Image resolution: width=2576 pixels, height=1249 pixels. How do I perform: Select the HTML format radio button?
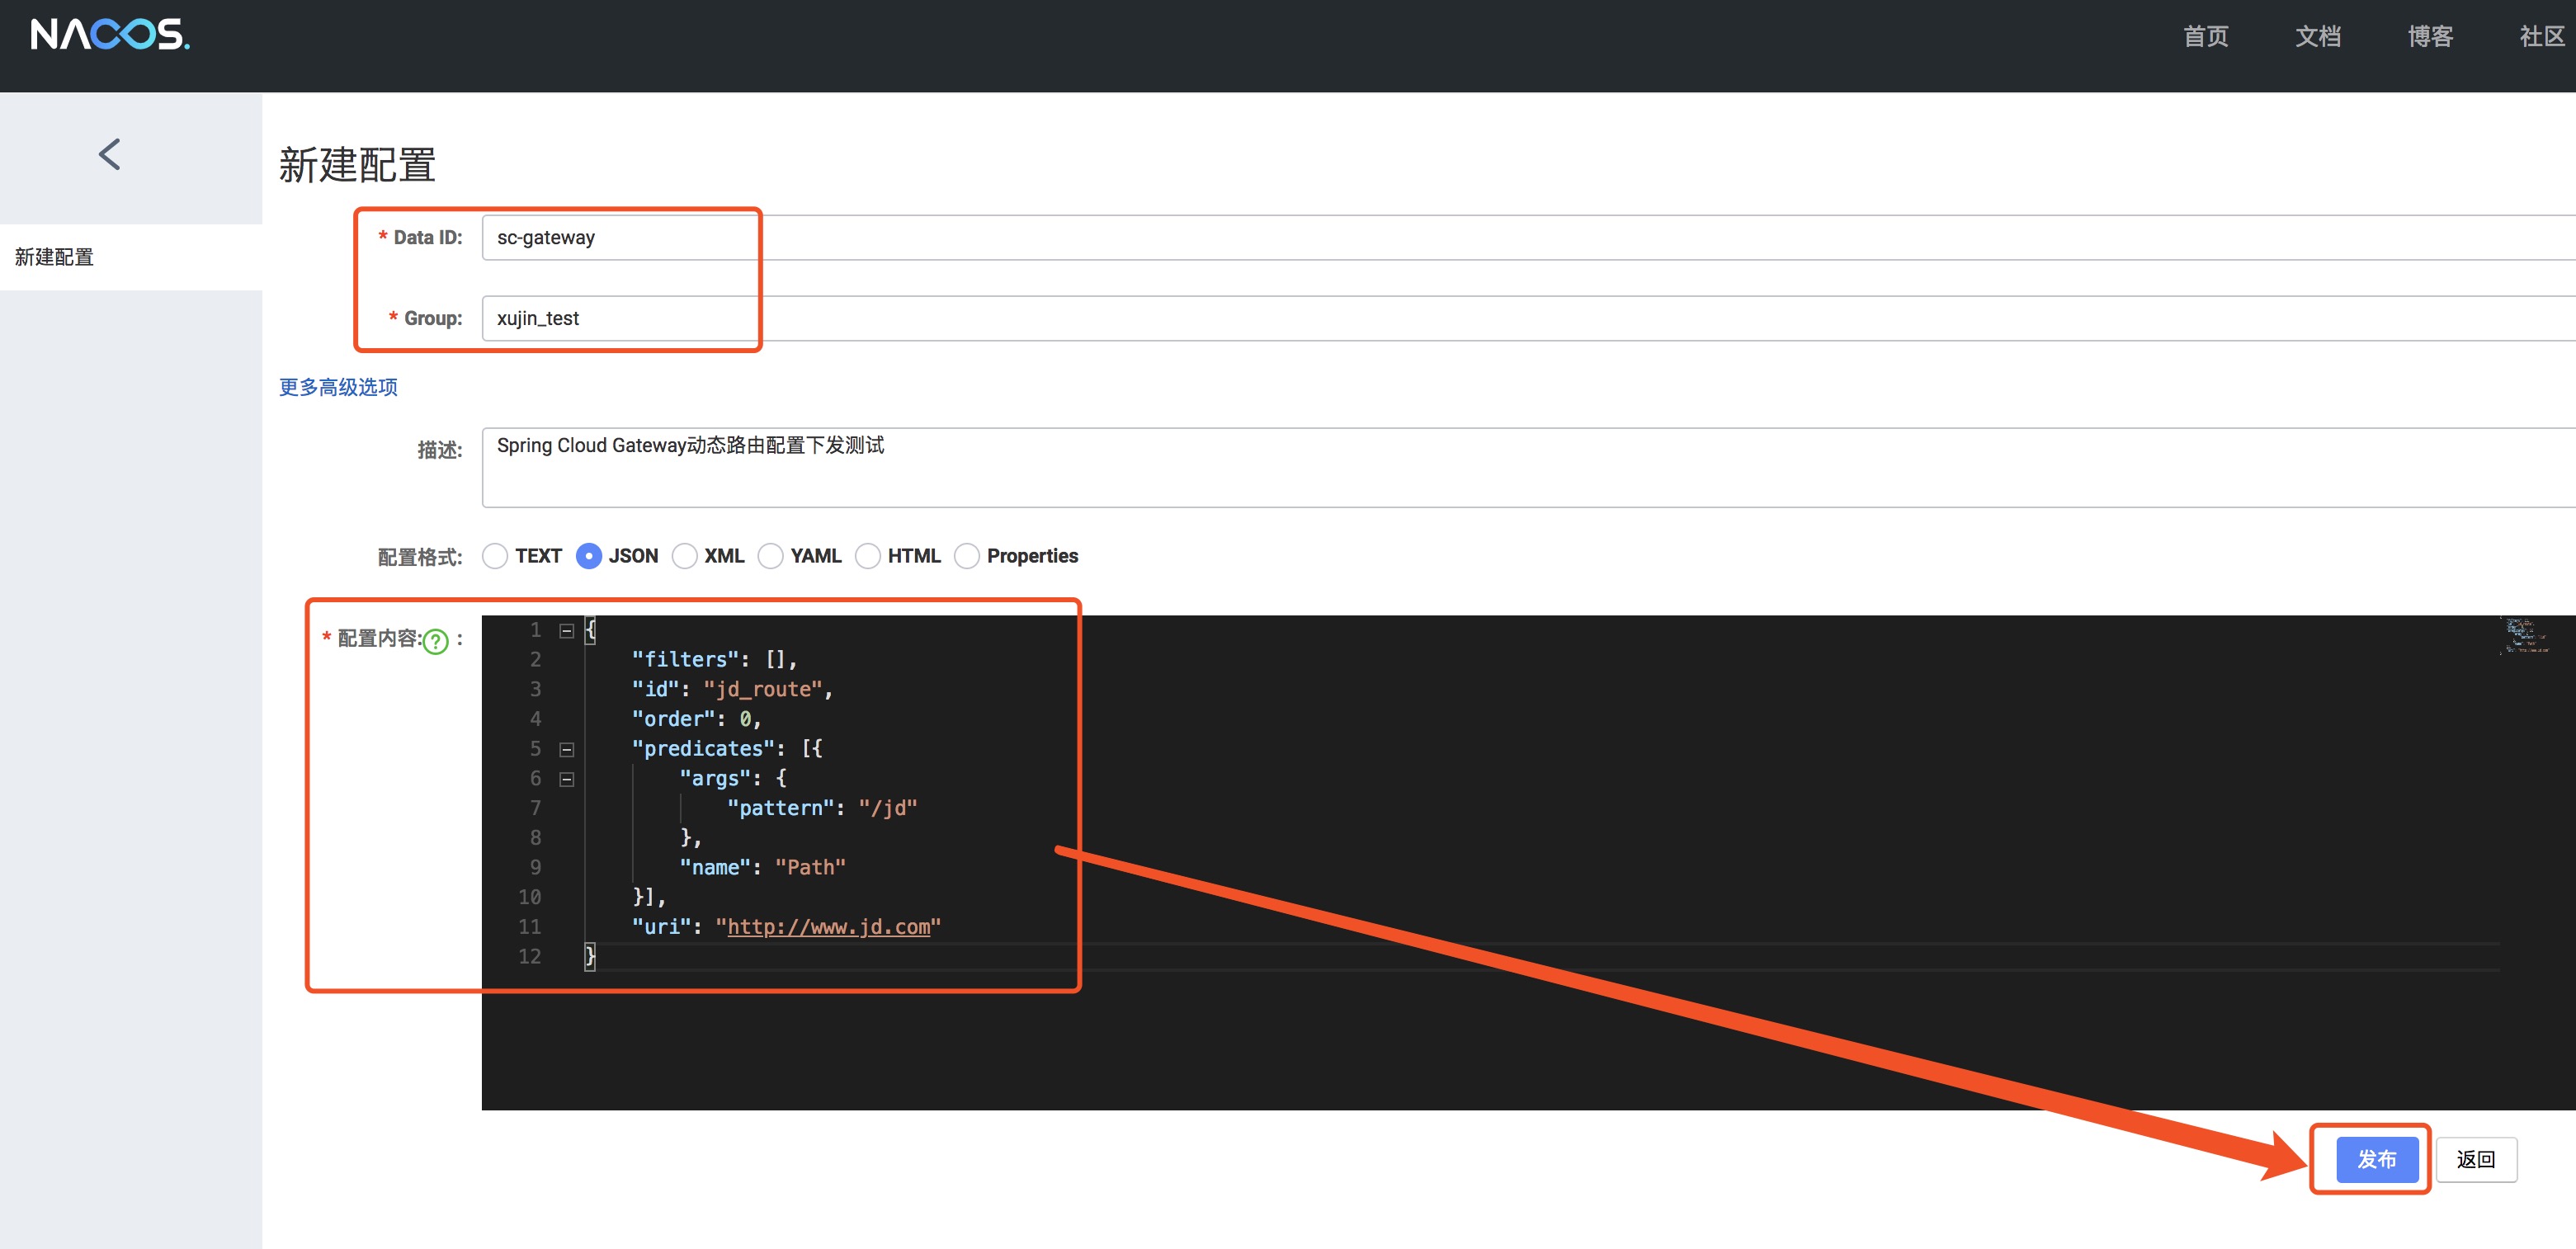tap(868, 556)
